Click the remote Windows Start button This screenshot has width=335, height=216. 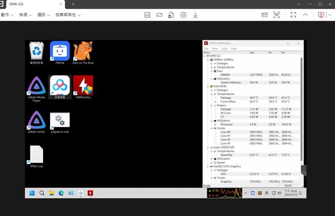(x=31, y=193)
